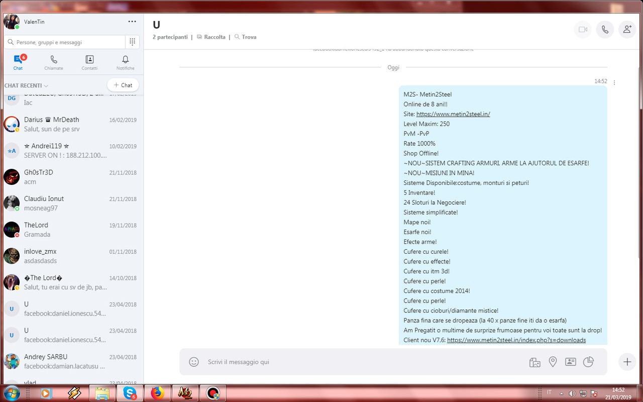
Task: Expand the CHAT RECENTI sorting dropdown
Action: click(26, 85)
